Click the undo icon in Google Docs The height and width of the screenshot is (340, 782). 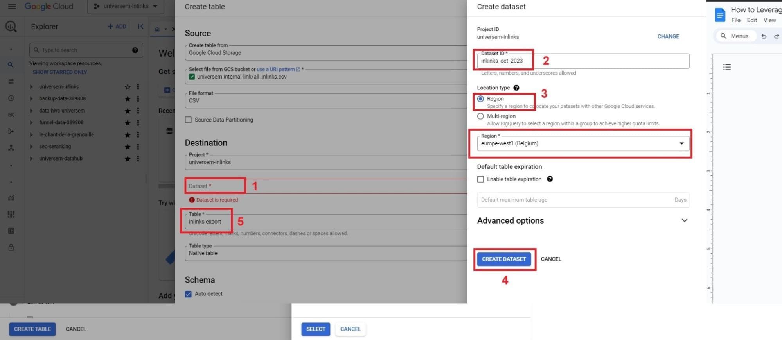(764, 36)
